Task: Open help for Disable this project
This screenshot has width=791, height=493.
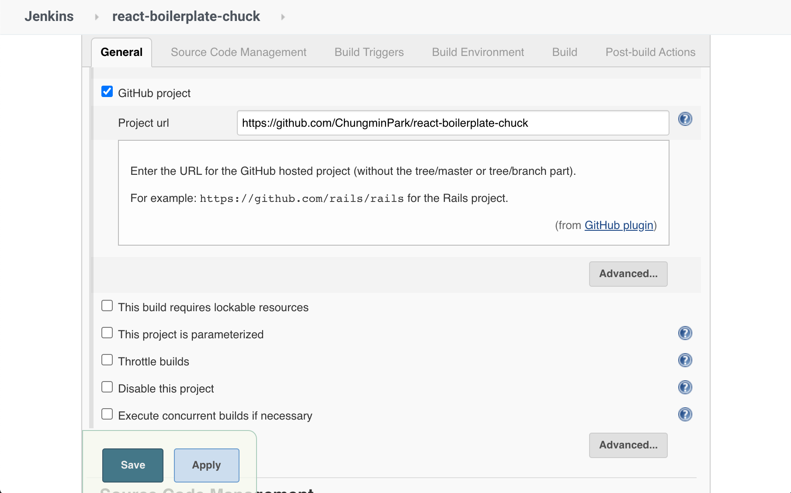Action: [x=685, y=387]
